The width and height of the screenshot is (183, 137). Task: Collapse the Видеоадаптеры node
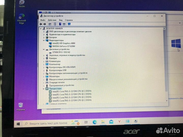[x=44, y=40]
